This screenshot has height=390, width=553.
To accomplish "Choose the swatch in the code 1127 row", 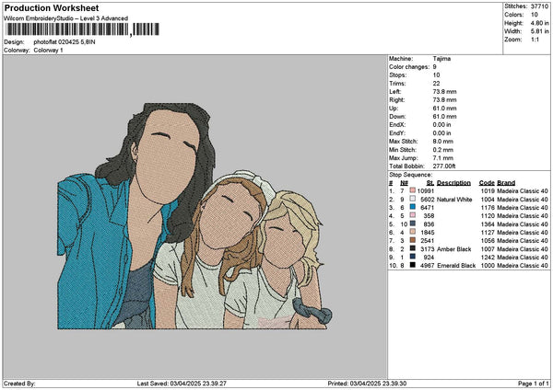I will click(412, 232).
